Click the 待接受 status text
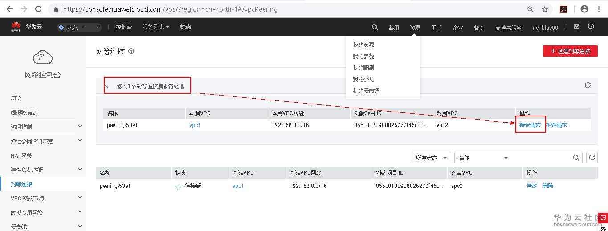The width and height of the screenshot is (608, 231). 193,186
